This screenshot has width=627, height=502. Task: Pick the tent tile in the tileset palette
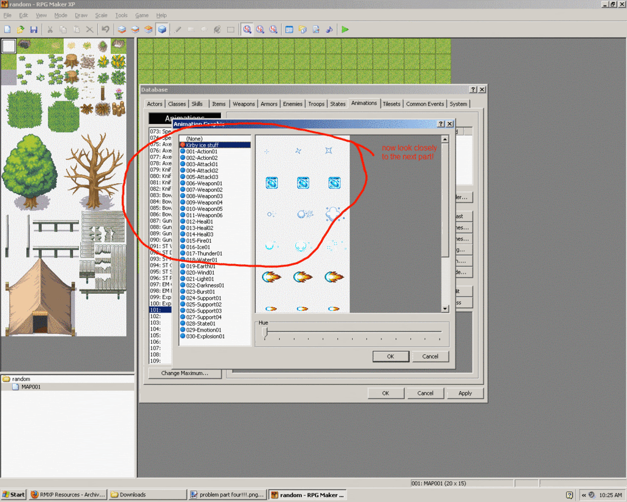(40, 297)
